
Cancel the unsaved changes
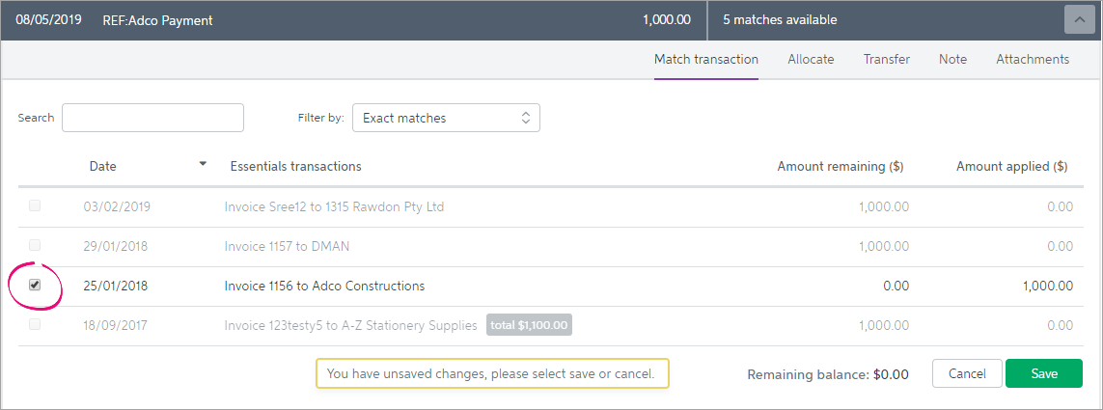click(967, 374)
